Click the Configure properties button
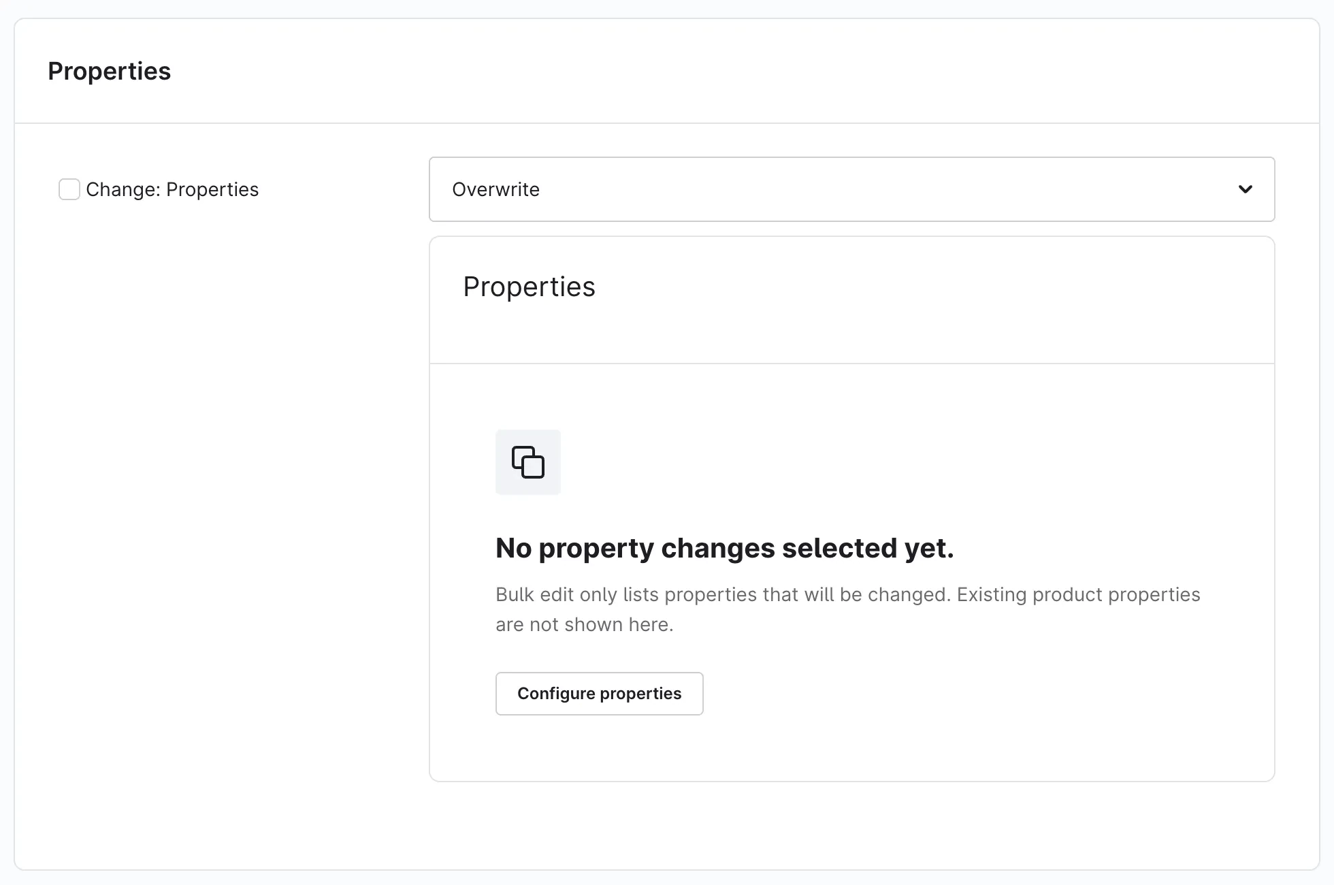1334x885 pixels. click(599, 694)
